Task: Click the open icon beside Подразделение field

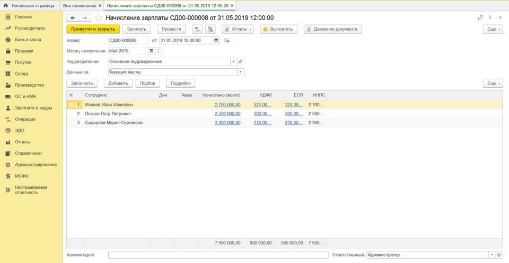Action: (240, 61)
